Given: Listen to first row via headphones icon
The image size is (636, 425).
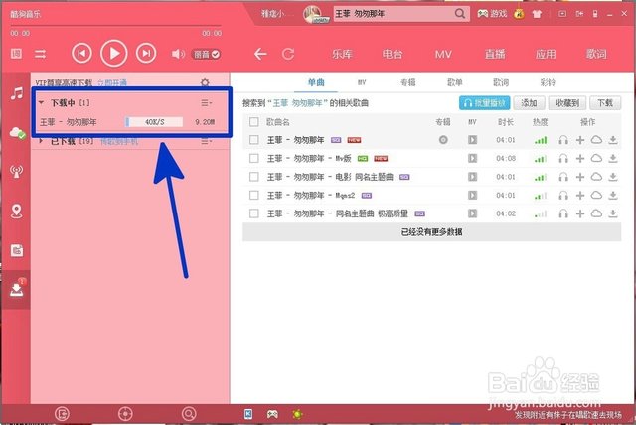Looking at the screenshot, I should click(x=563, y=140).
